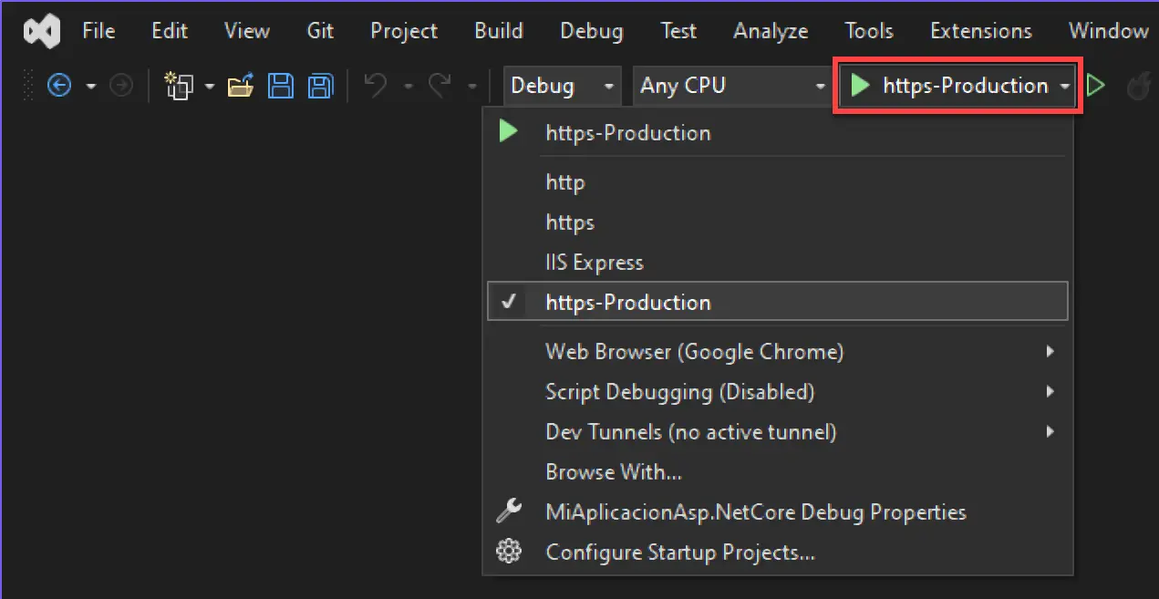Image resolution: width=1159 pixels, height=599 pixels.
Task: Click the Start Without Debugging outline play icon
Action: coord(1096,85)
